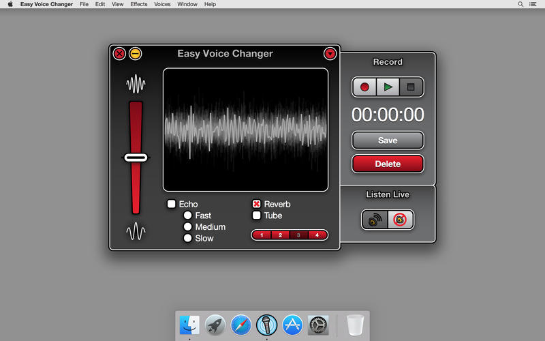This screenshot has height=341, width=545.
Task: Click the stop square button
Action: point(411,87)
